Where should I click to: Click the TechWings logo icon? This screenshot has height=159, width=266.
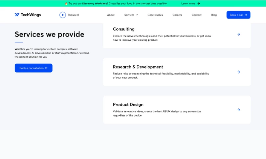click(17, 15)
